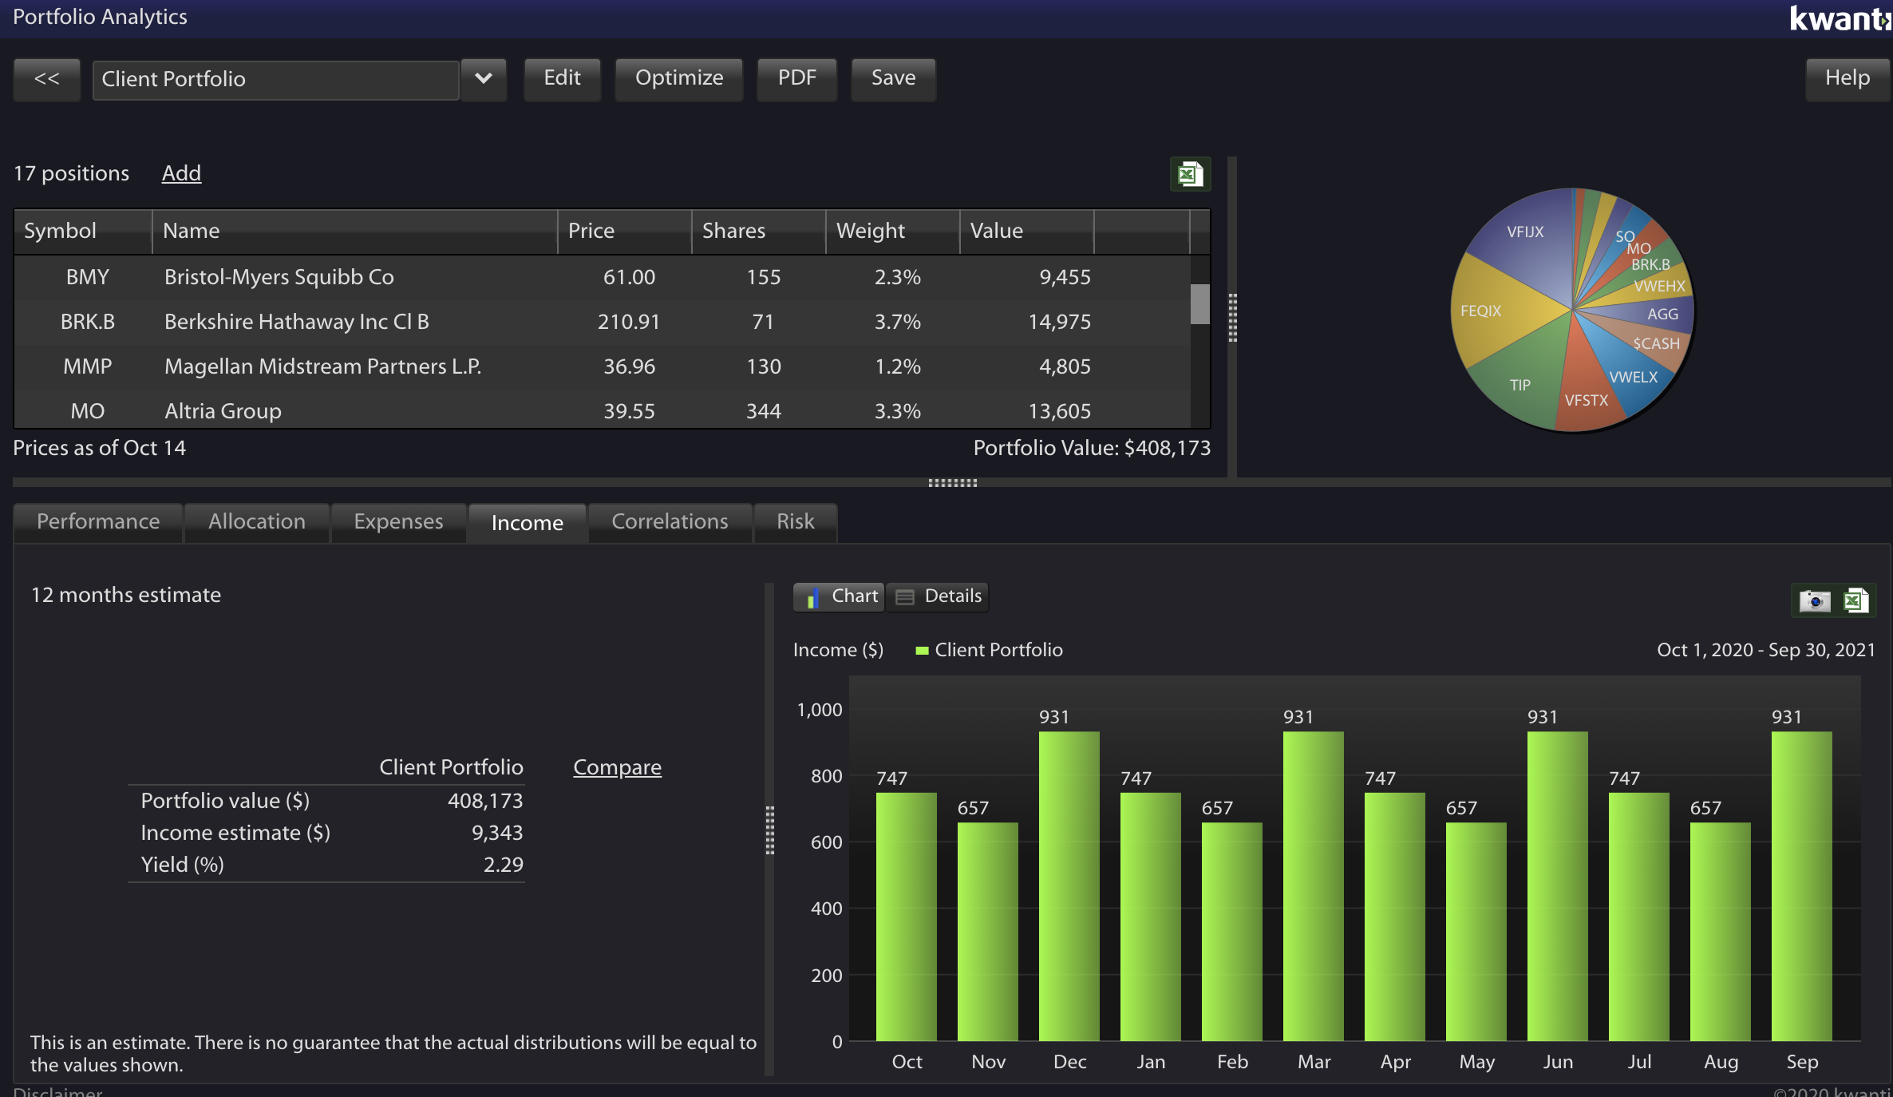Viewport: 1893px width, 1097px height.
Task: Export portfolio using PDF button
Action: [797, 79]
